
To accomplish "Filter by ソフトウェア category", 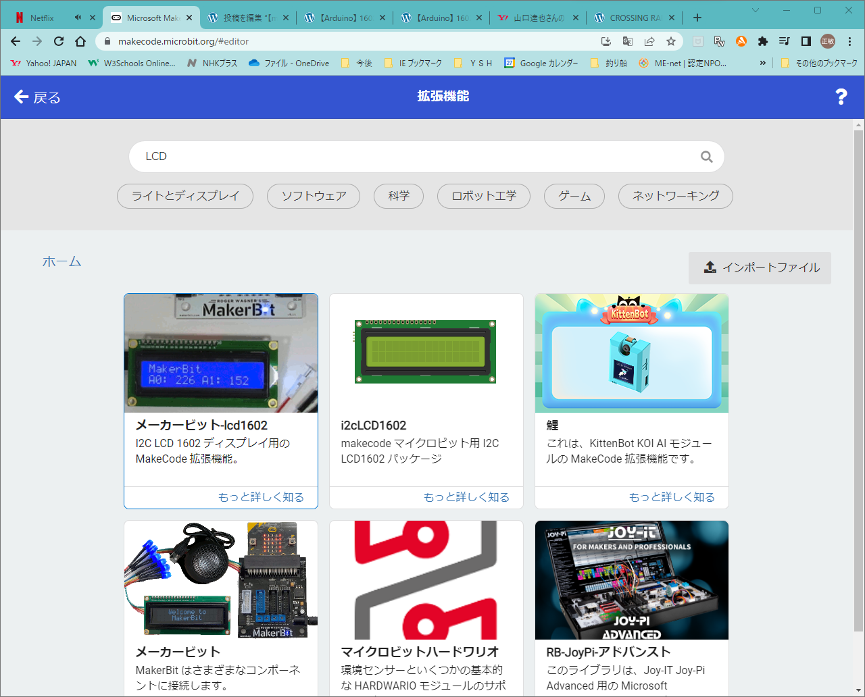I will [x=314, y=196].
